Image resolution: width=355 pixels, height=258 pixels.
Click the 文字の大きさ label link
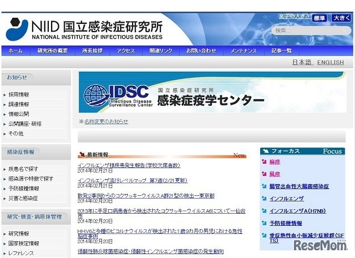tap(295, 16)
